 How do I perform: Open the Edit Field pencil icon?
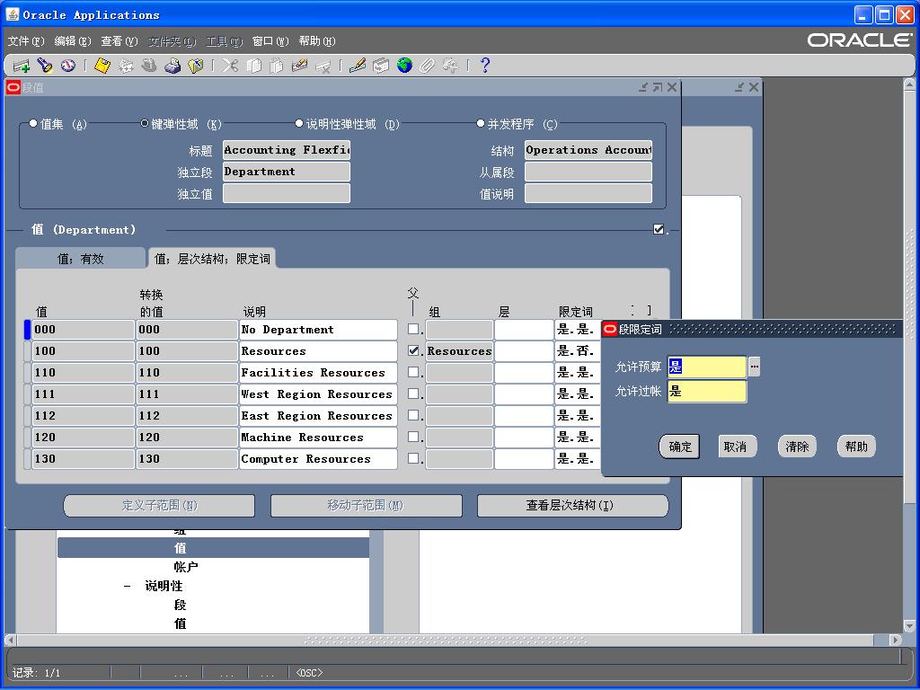358,65
